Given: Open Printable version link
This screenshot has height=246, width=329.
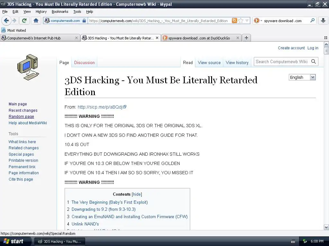Looking at the screenshot, I should point(23,160).
